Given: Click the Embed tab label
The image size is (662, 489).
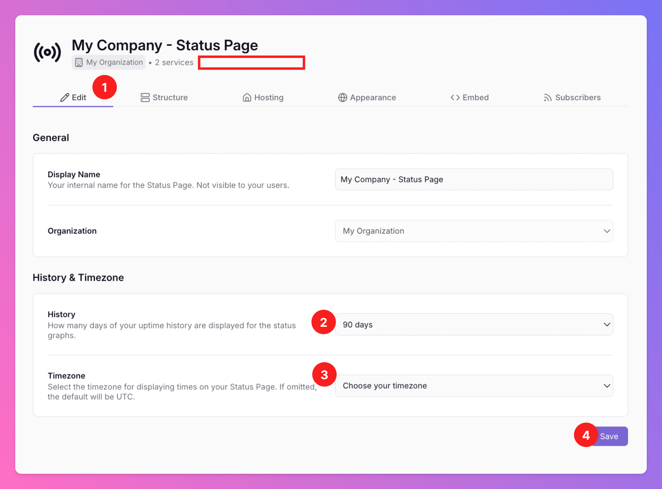Looking at the screenshot, I should tap(475, 98).
